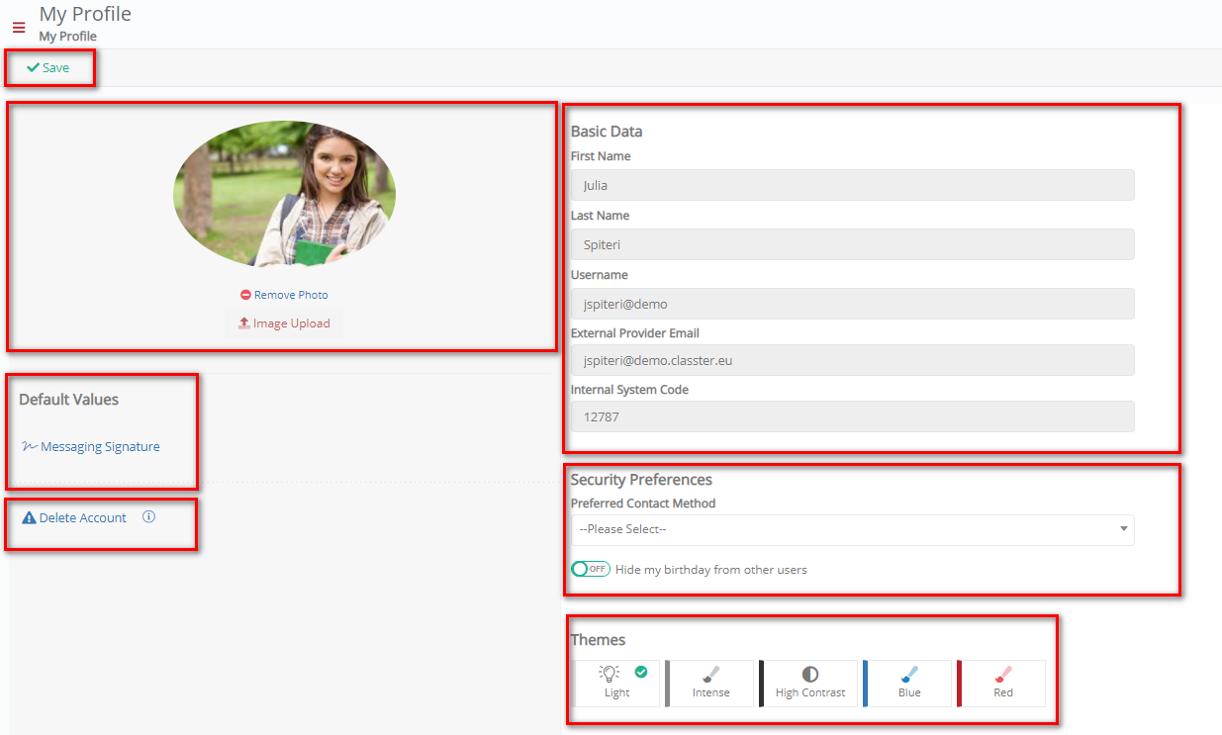Click the blue brush theme icon

909,674
